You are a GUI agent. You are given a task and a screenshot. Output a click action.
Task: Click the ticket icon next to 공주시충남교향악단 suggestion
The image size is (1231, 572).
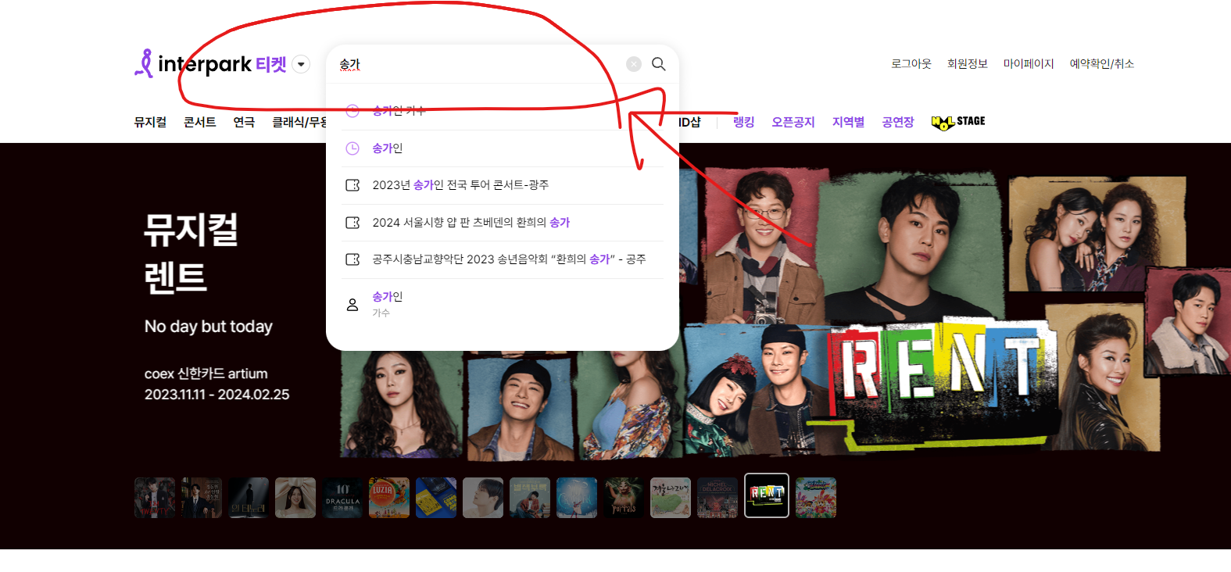(352, 259)
